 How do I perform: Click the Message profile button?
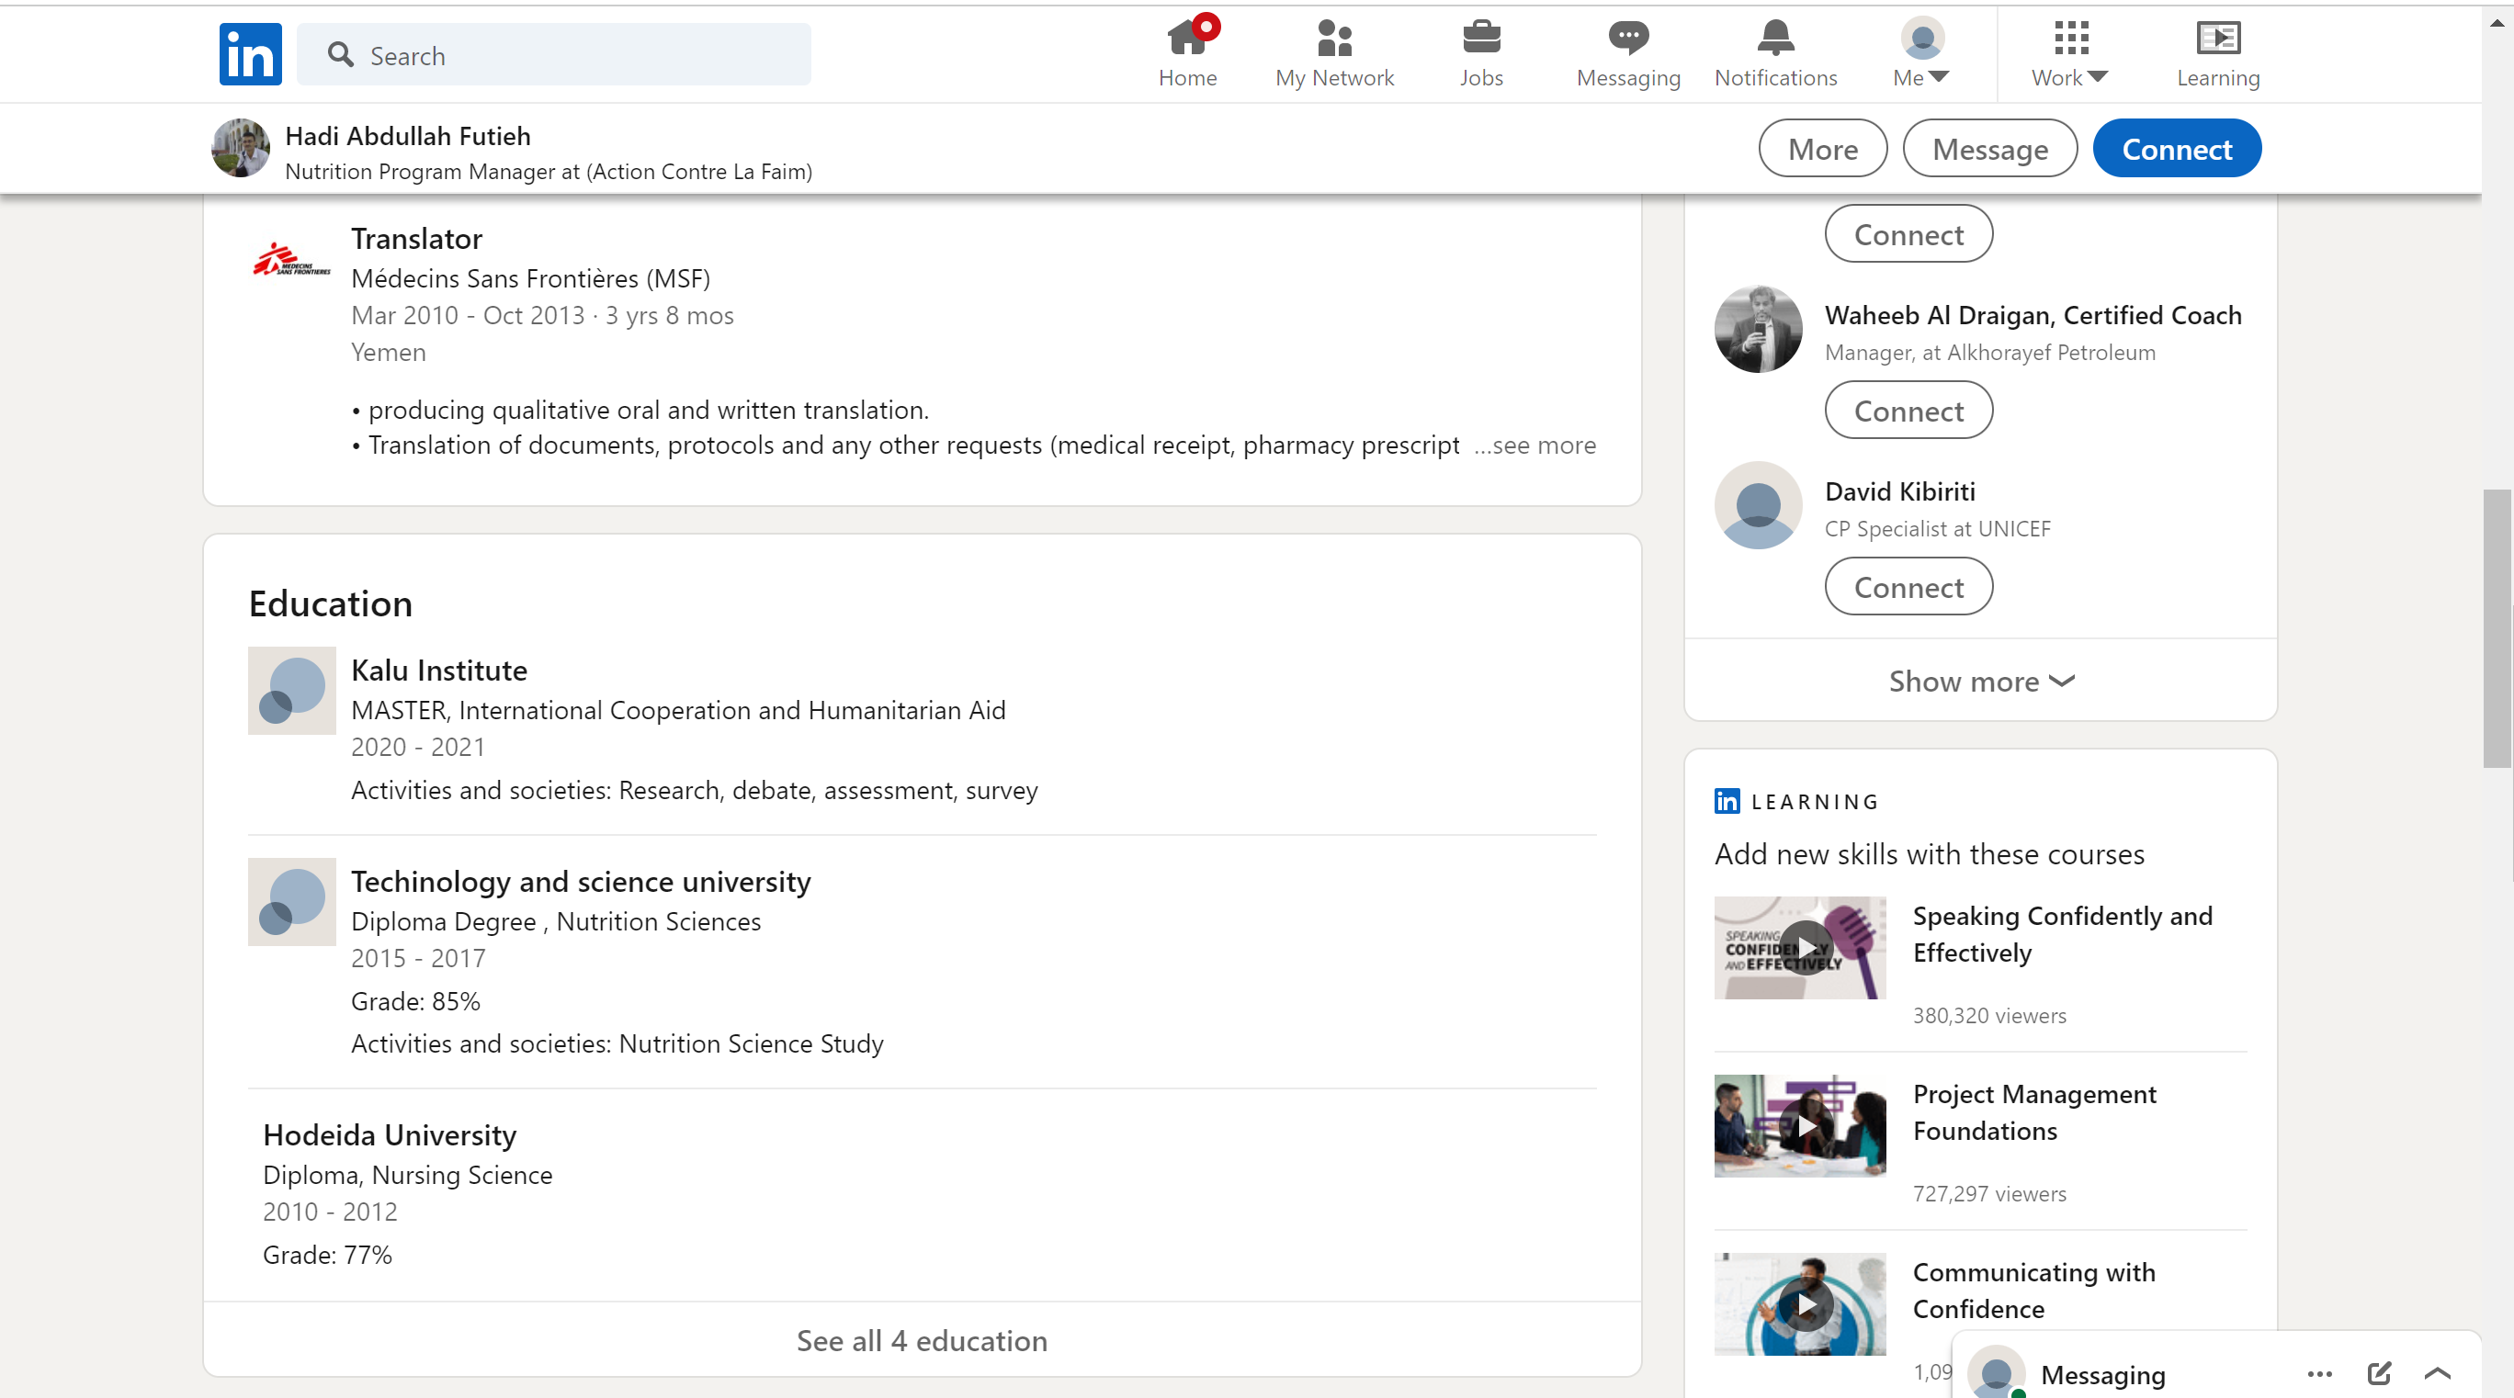1990,150
